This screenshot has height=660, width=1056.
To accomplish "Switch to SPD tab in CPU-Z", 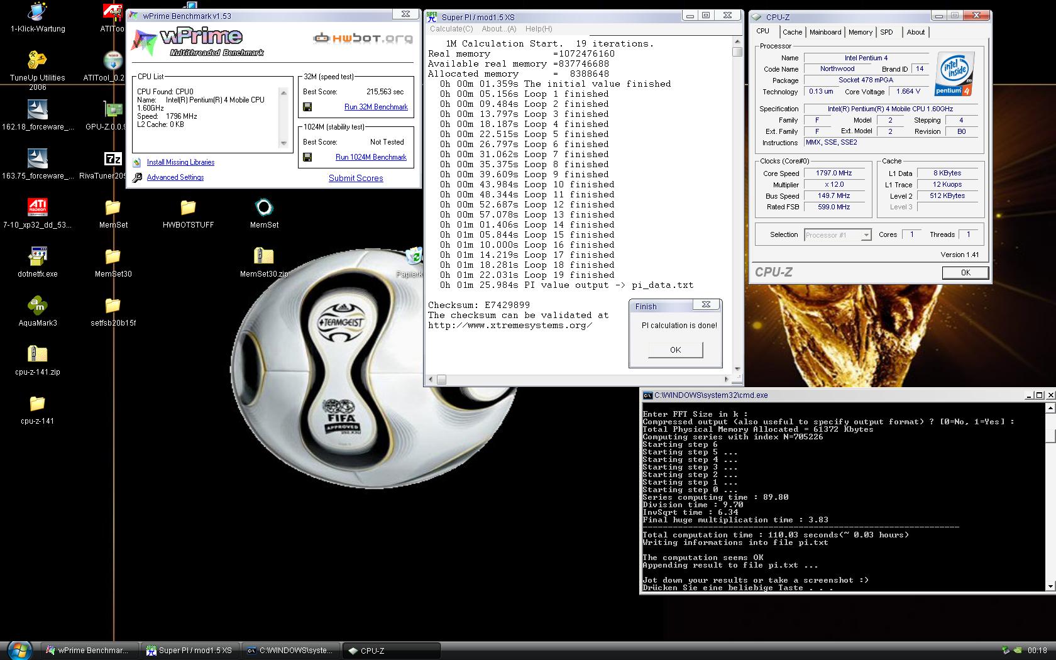I will (x=886, y=32).
